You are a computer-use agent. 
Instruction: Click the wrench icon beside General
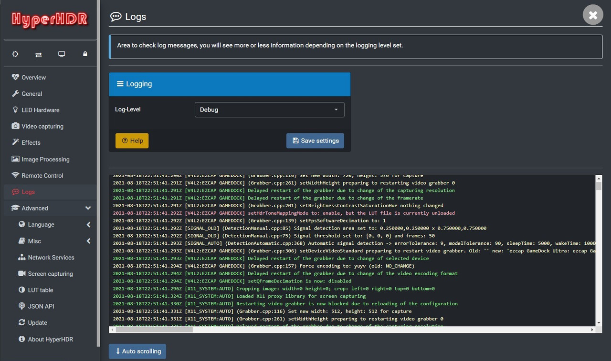pyautogui.click(x=15, y=93)
